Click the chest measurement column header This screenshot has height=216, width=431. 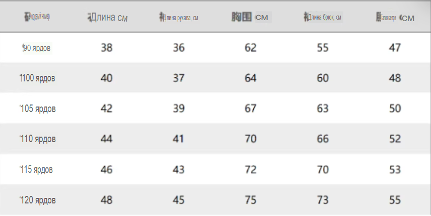pyautogui.click(x=250, y=18)
